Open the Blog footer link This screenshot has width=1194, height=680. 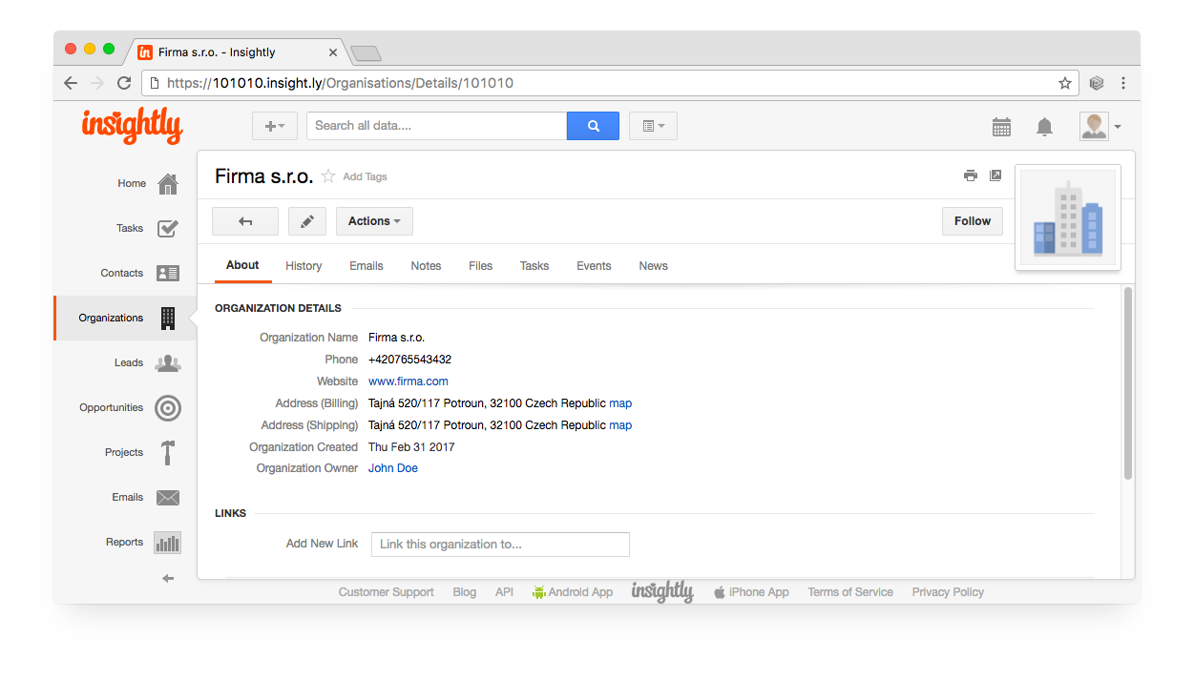pos(465,592)
